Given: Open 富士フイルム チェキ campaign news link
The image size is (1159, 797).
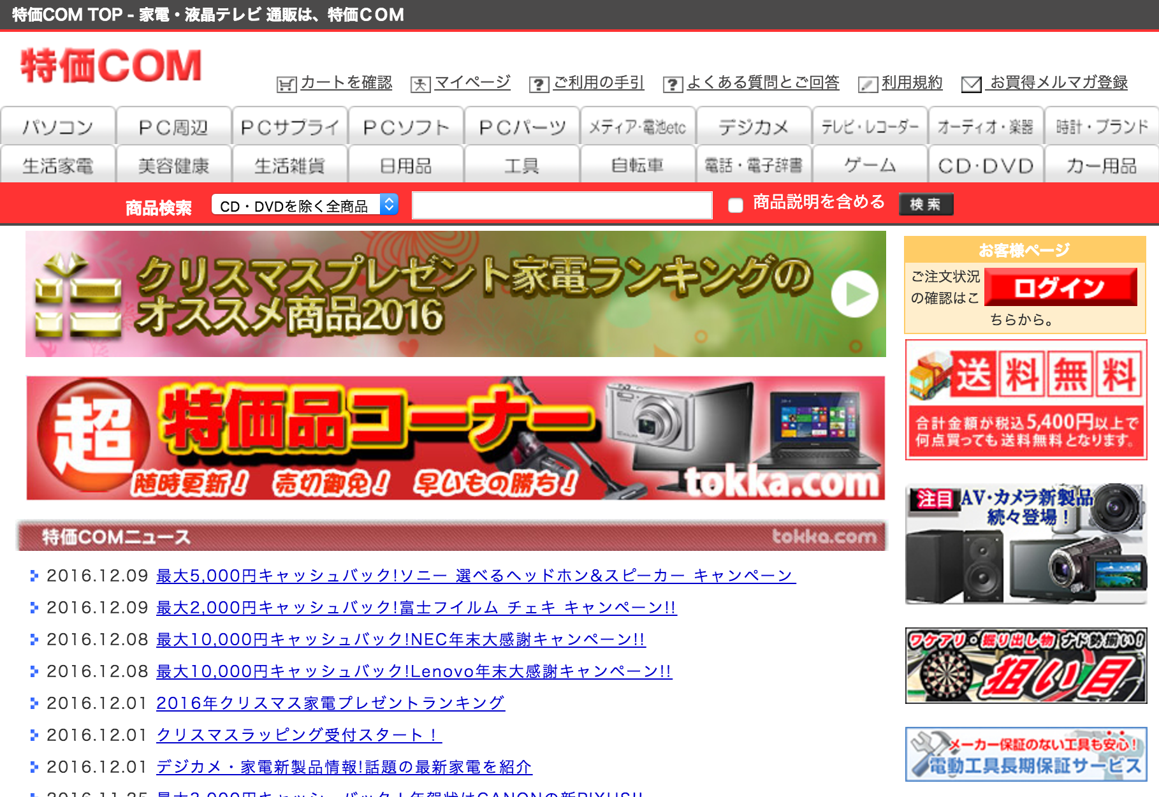Looking at the screenshot, I should 416,608.
